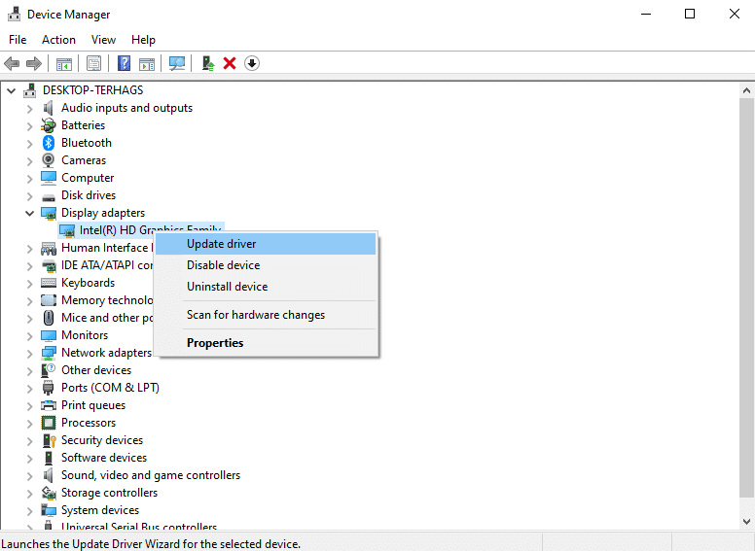Expand the Monitors category
This screenshot has width=755, height=551.
point(30,335)
